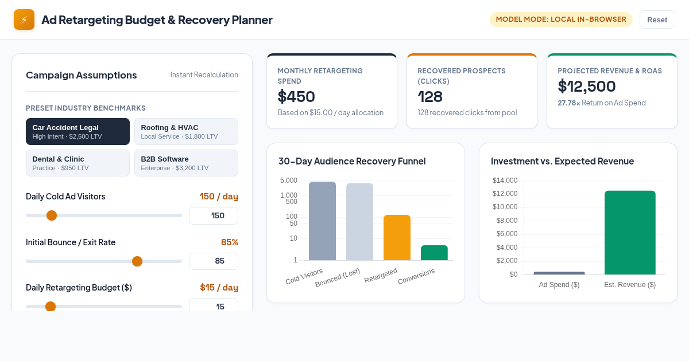Click the 5,000 y-axis tick on funnel chart
The width and height of the screenshot is (689, 361).
click(289, 180)
